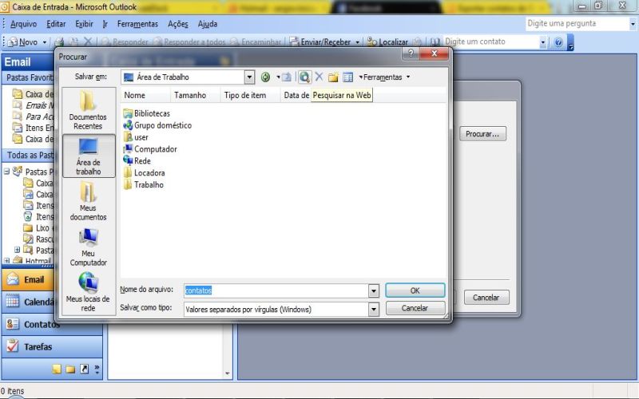Click the Outlook help icon in the toolbar
Image resolution: width=639 pixels, height=399 pixels.
click(558, 42)
